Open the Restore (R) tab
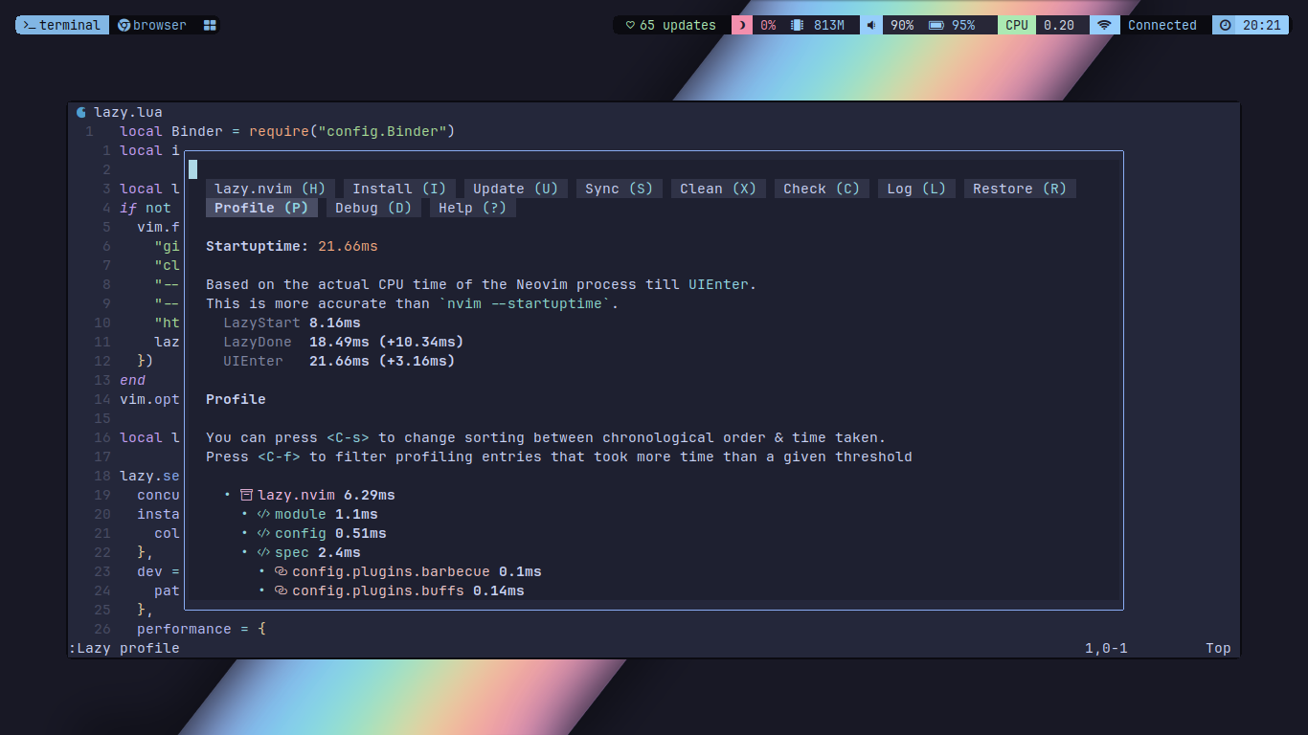 [1020, 189]
